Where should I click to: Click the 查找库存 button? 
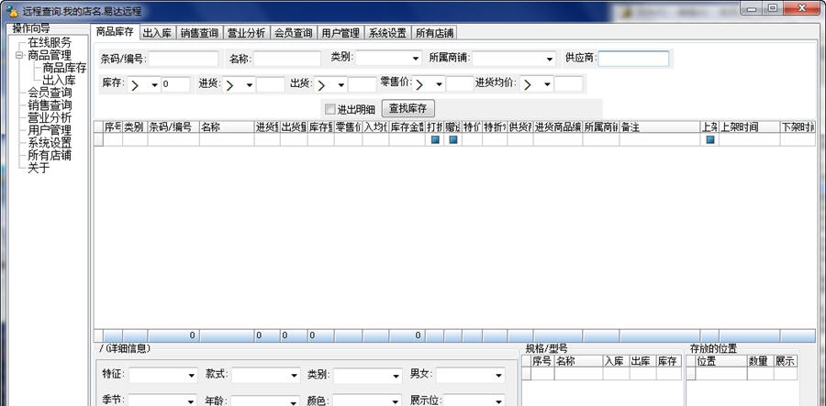tap(407, 109)
